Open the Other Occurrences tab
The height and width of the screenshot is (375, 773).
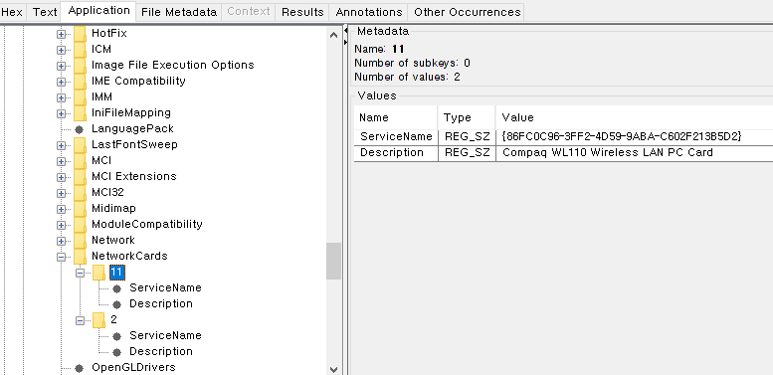pyautogui.click(x=467, y=12)
